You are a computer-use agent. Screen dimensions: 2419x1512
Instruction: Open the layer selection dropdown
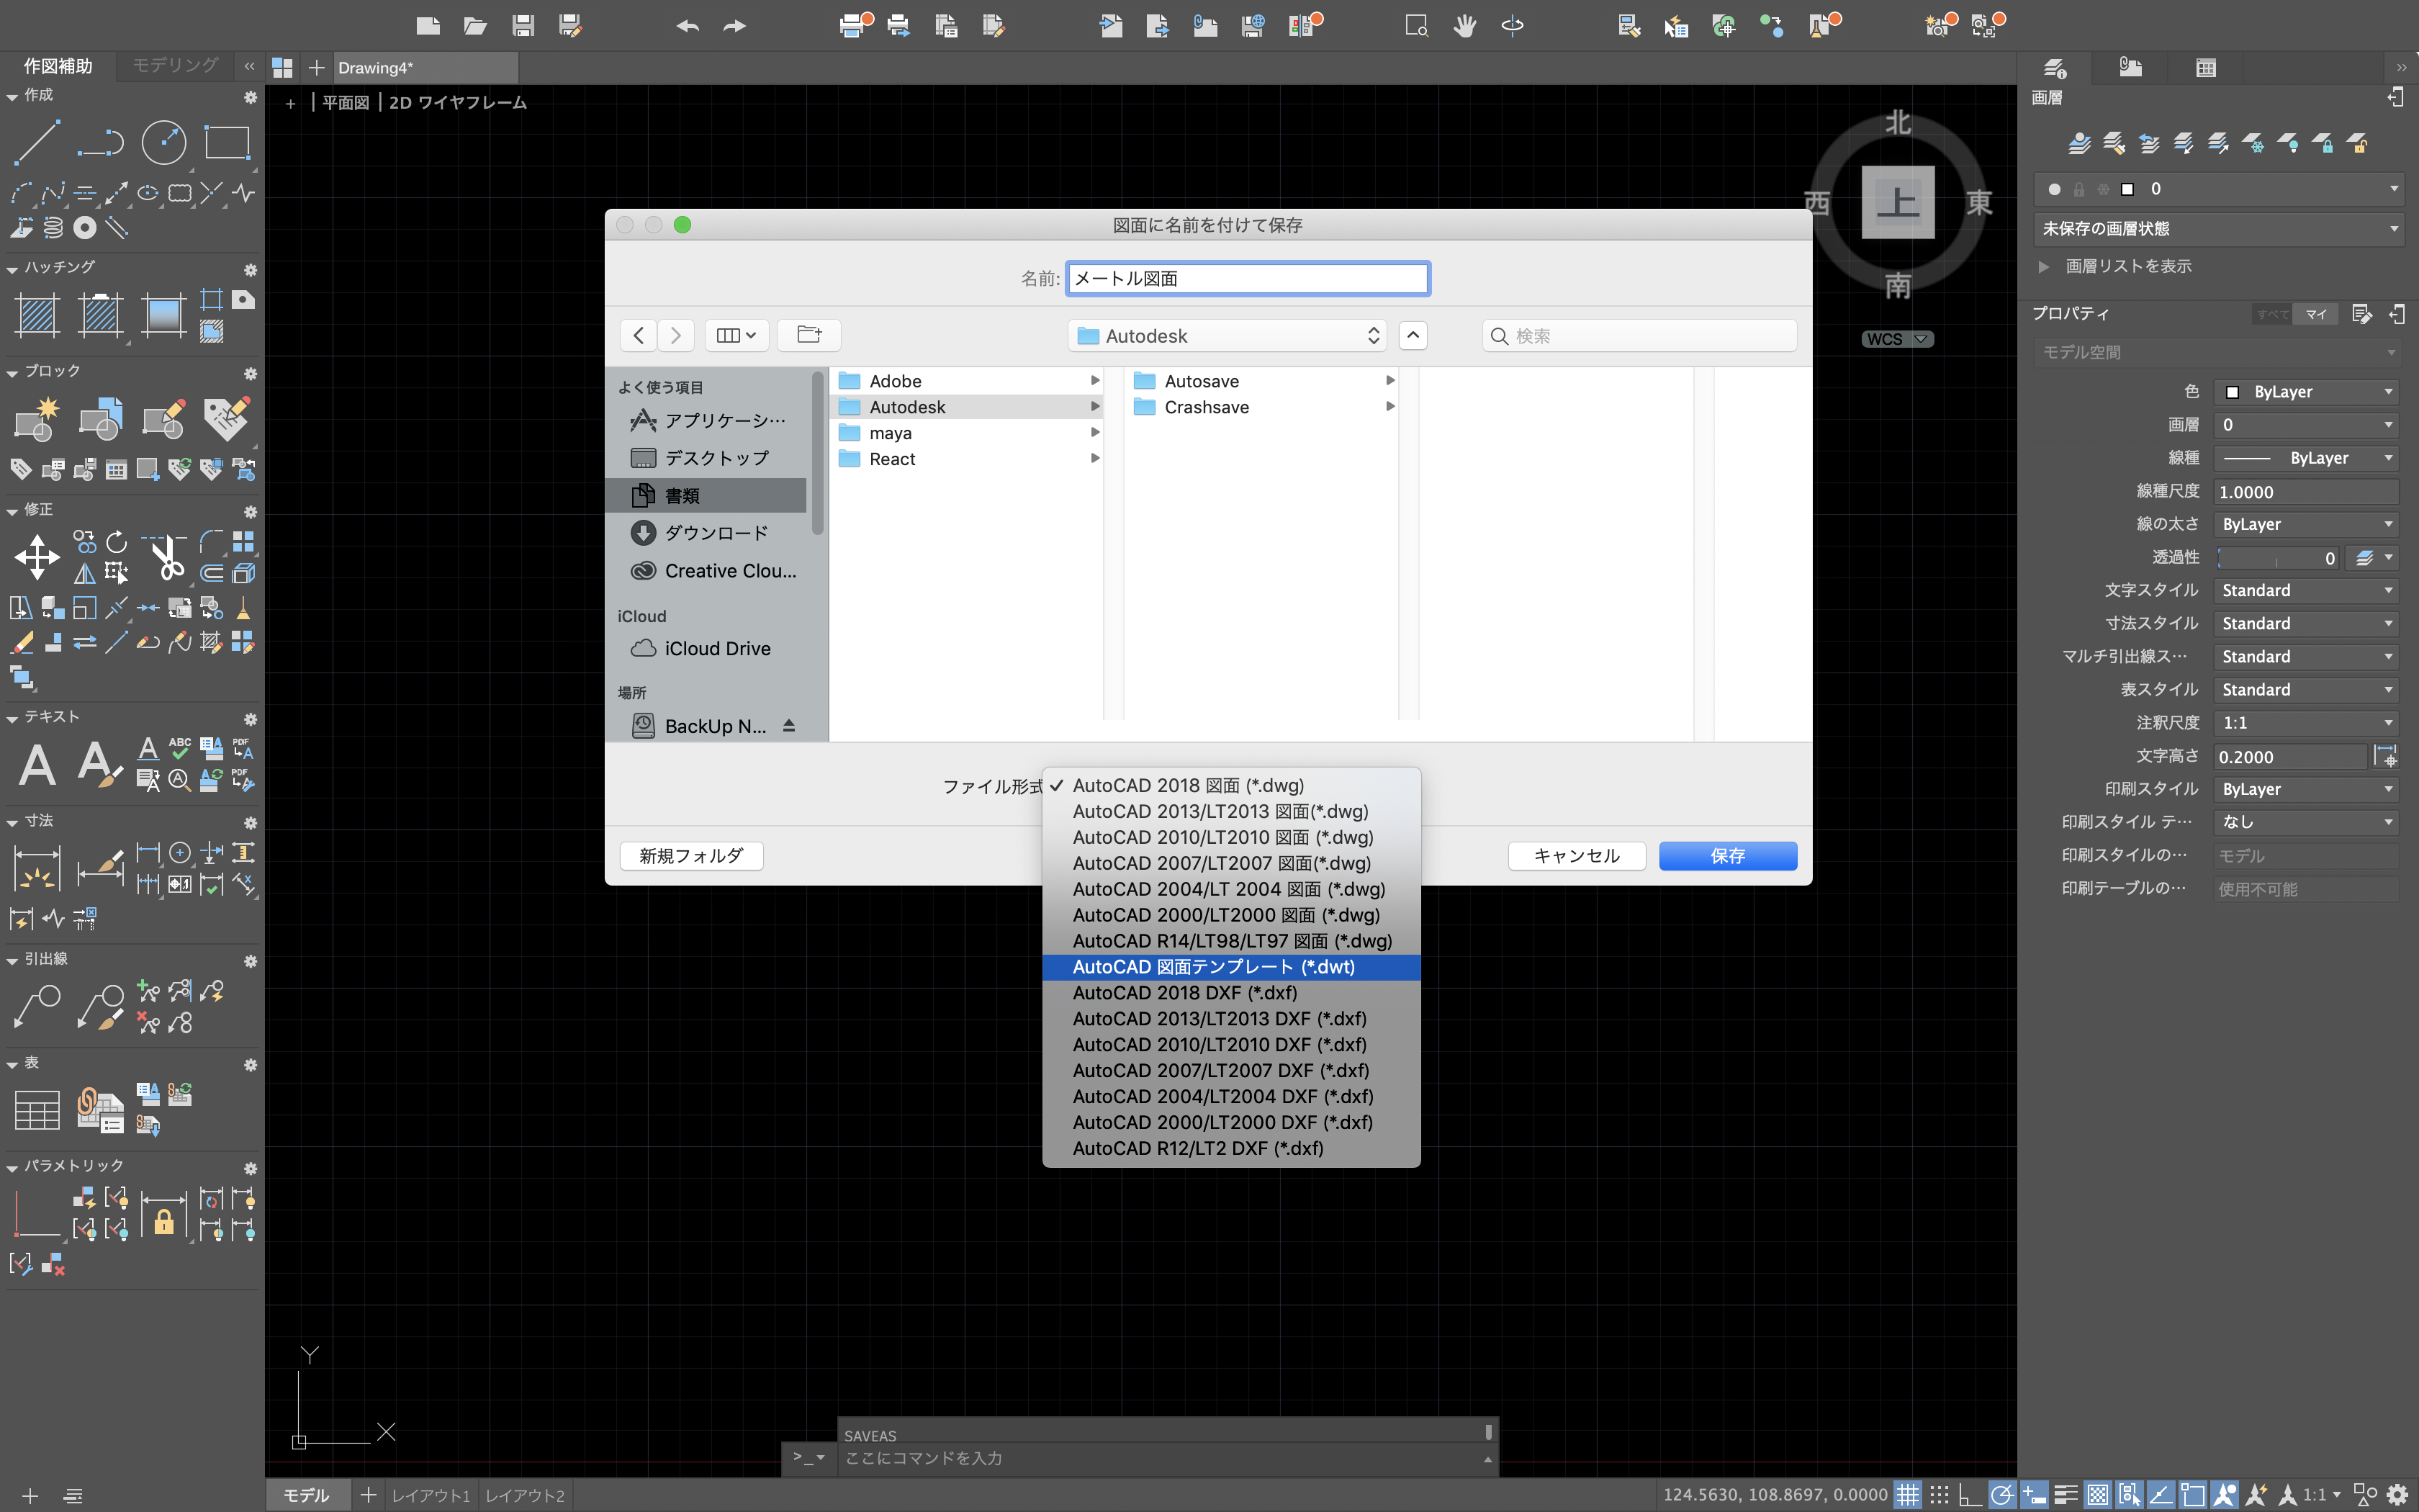tap(2391, 188)
